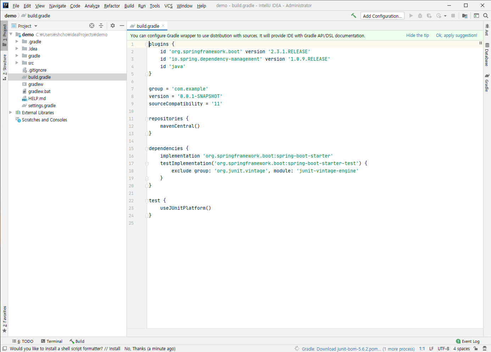Select HELP.md in Project tree
Screen dimensions: 491x352
click(37, 98)
